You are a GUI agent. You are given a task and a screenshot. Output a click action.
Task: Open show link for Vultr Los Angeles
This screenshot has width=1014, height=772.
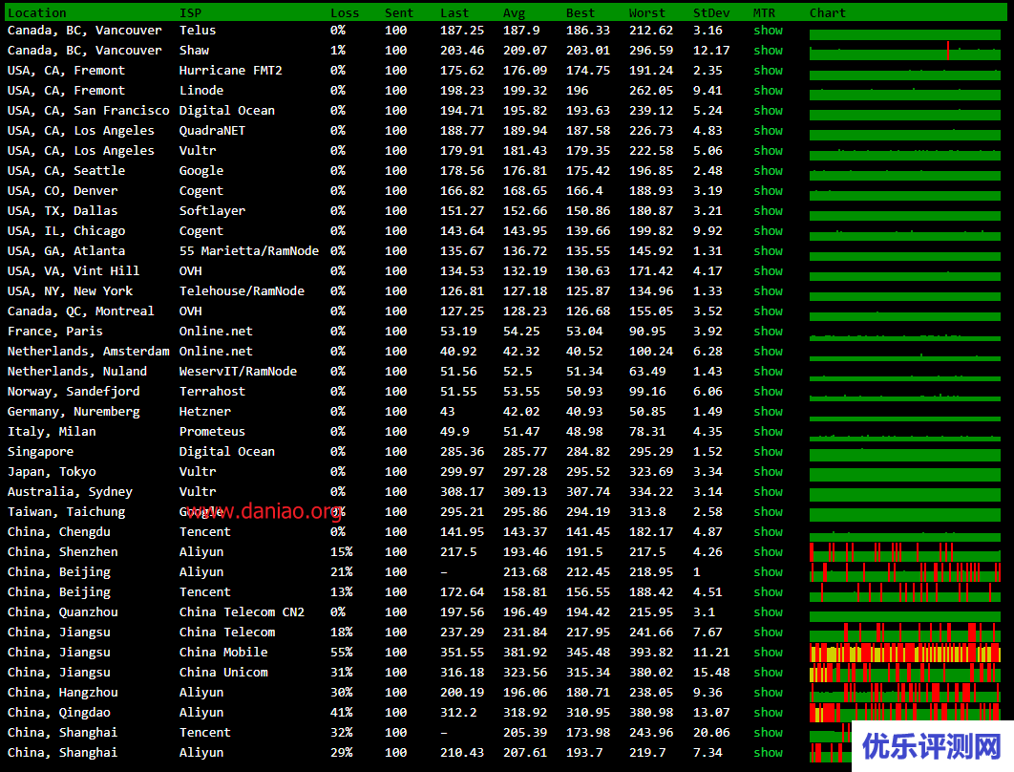[768, 151]
